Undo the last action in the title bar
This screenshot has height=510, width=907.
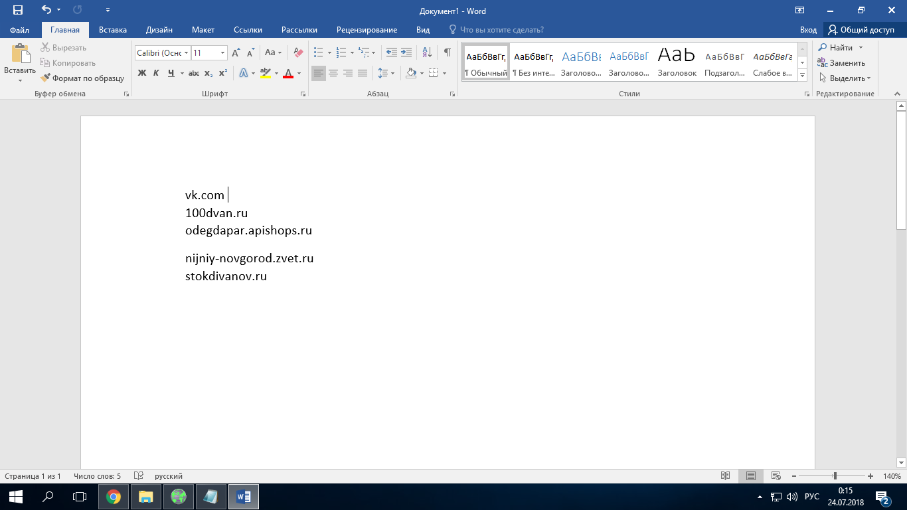pyautogui.click(x=46, y=11)
